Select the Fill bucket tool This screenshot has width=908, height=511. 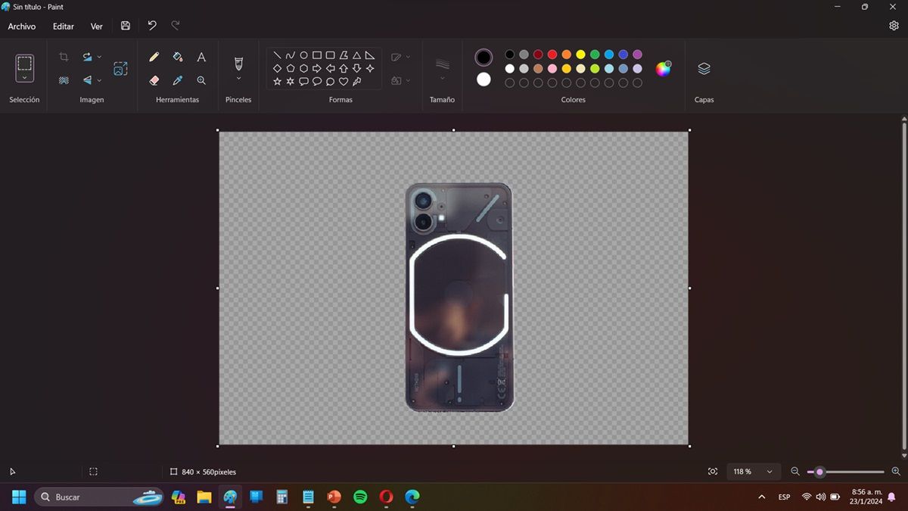click(178, 57)
